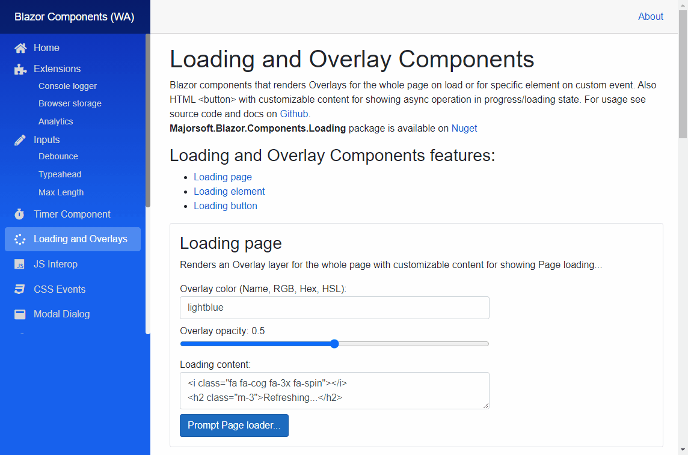
Task: Click the JS Interop icon
Action: pyautogui.click(x=20, y=264)
